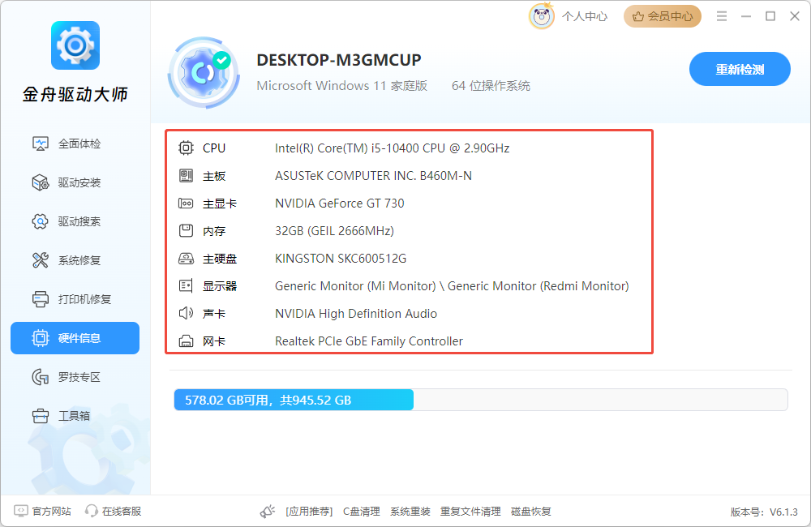Open the C盘清理 link

(x=362, y=512)
